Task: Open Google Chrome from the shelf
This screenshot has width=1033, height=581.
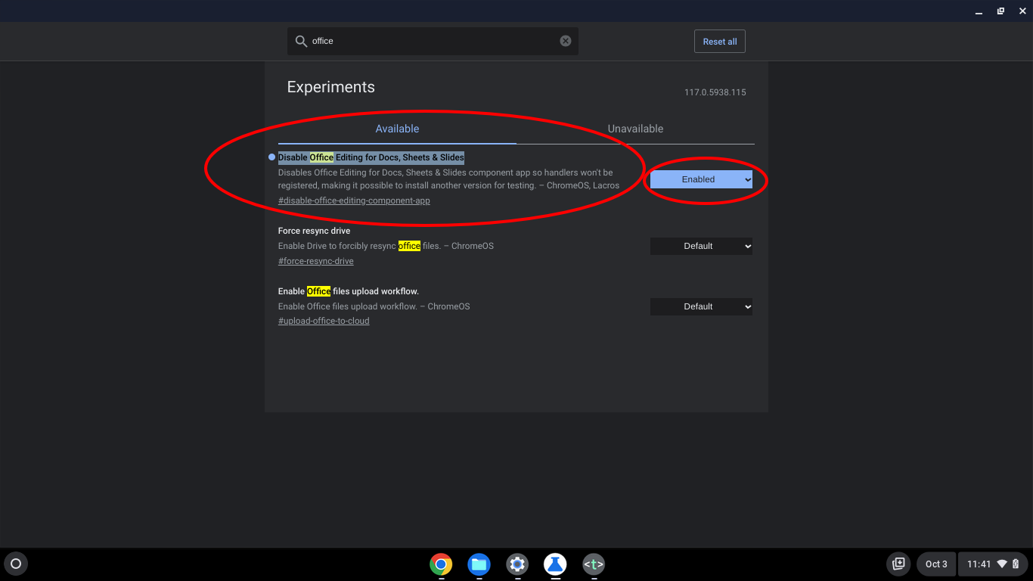Action: (441, 564)
